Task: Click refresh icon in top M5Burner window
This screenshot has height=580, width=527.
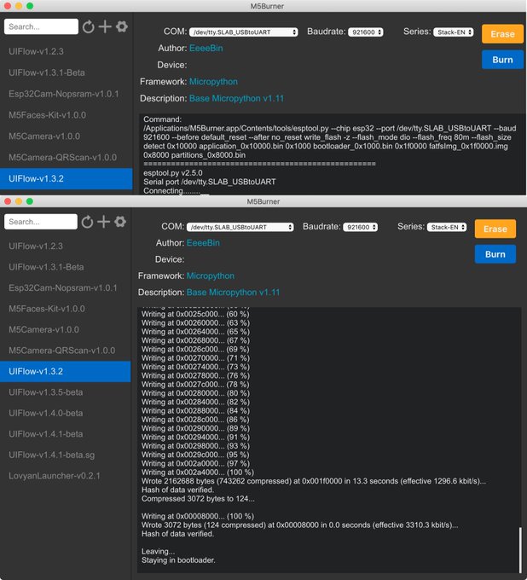Action: tap(89, 26)
